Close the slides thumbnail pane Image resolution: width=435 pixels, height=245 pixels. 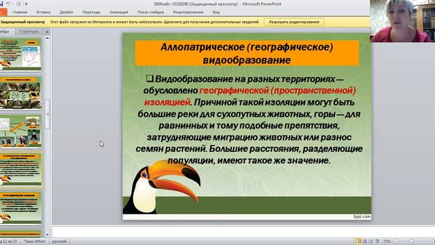(x=47, y=32)
